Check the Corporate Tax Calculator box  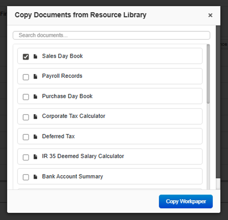[26, 117]
